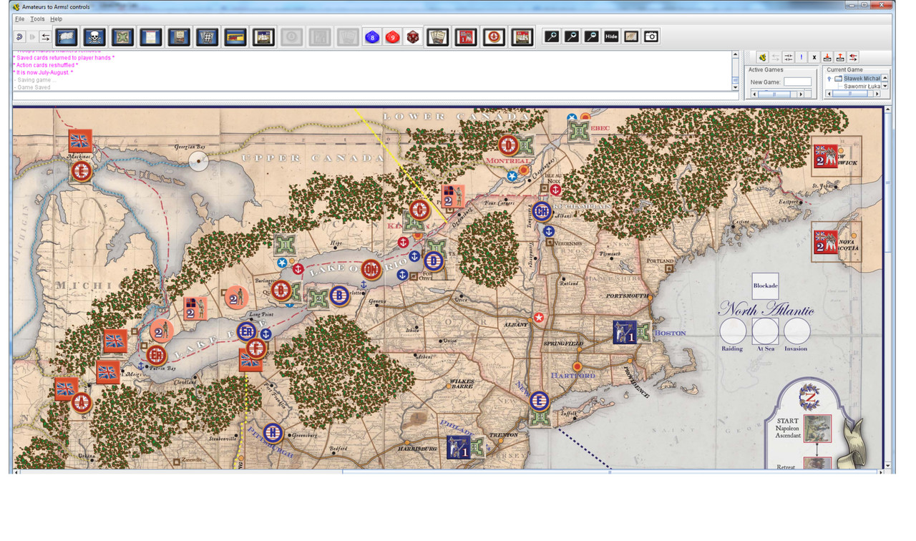Click the map vertical scroll down arrow

(x=888, y=466)
